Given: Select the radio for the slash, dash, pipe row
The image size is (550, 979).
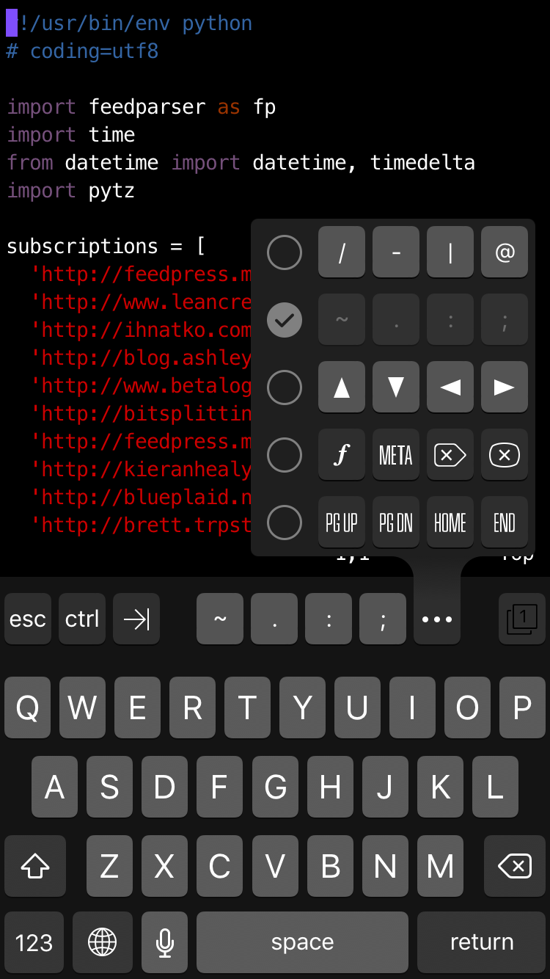Looking at the screenshot, I should (x=285, y=252).
